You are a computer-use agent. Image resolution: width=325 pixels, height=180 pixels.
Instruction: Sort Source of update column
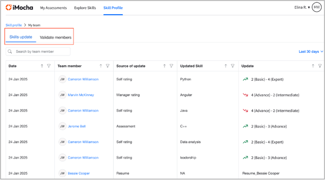pyautogui.click(x=164, y=66)
